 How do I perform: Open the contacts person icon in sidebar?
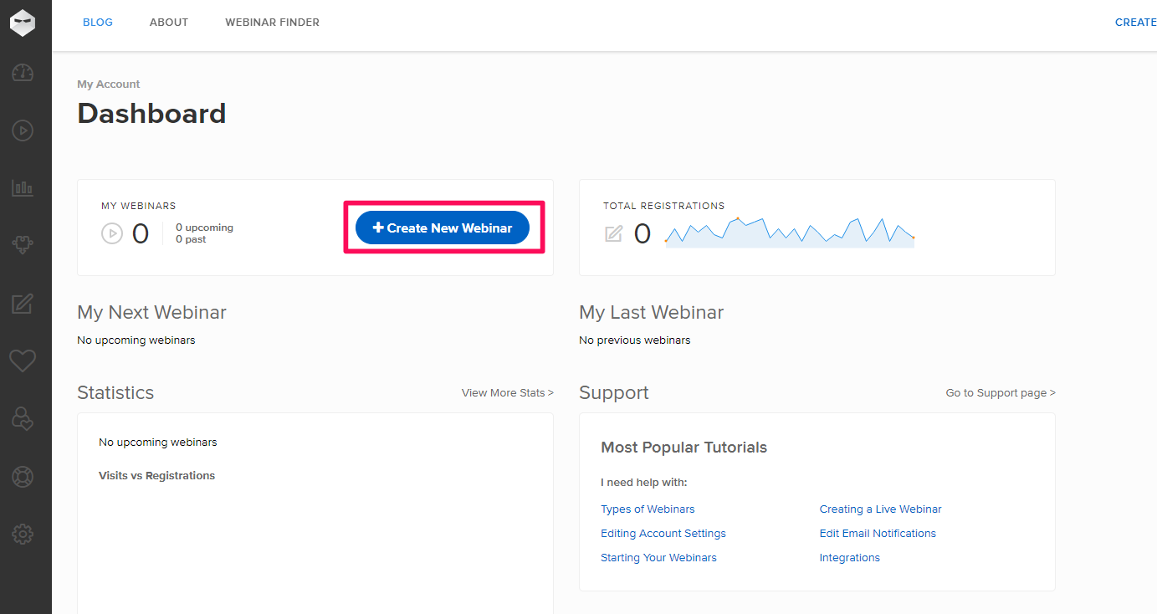point(22,419)
